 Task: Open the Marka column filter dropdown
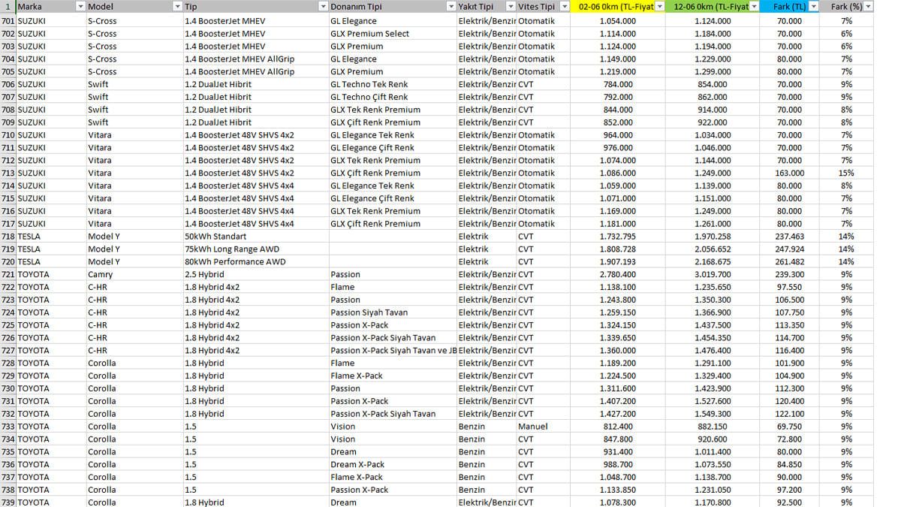point(80,7)
